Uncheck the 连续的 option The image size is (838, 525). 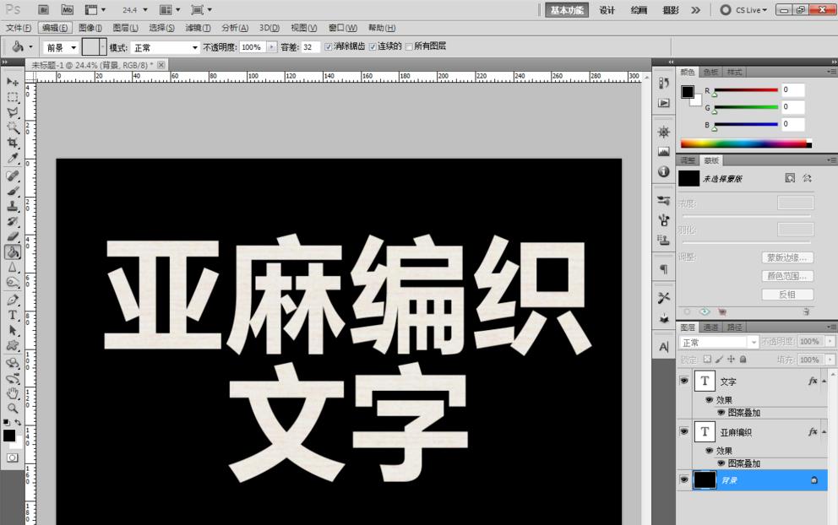(x=373, y=47)
